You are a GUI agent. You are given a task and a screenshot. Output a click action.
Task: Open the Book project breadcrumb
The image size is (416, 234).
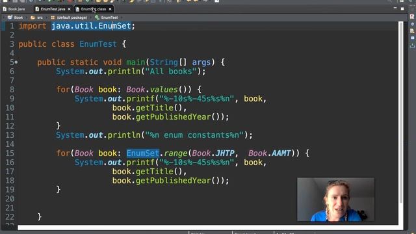(18, 18)
